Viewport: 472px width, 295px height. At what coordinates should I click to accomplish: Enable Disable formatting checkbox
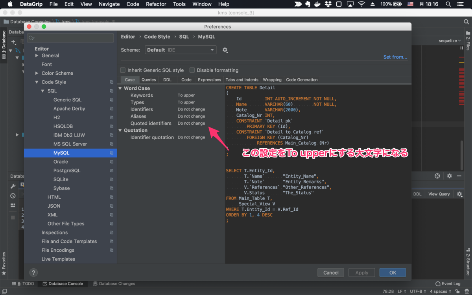tap(192, 70)
